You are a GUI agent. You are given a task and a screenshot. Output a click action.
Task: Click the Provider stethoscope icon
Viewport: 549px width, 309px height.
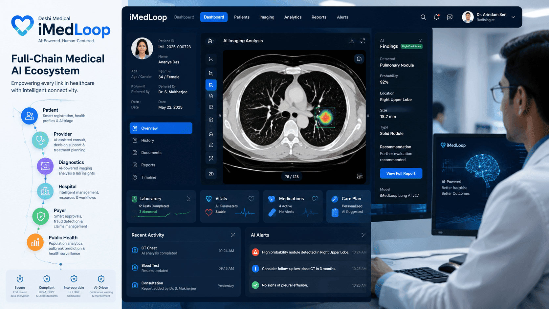pyautogui.click(x=40, y=140)
